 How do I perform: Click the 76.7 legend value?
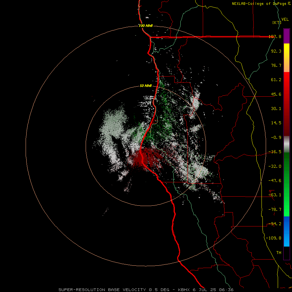point(276,65)
